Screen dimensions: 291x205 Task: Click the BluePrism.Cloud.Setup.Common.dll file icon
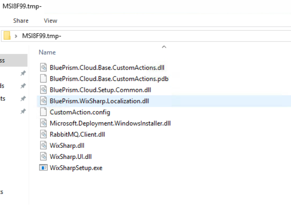[43, 90]
